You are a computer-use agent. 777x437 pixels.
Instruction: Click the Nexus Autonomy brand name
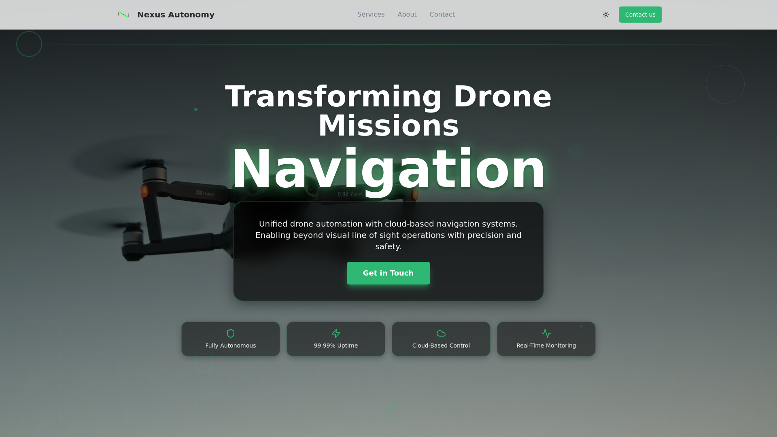coord(176,15)
